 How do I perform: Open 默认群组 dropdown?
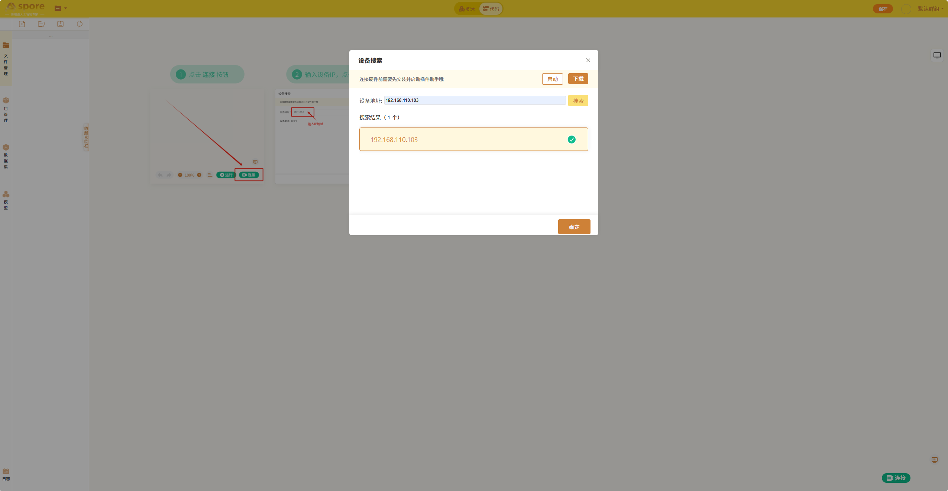click(x=930, y=9)
